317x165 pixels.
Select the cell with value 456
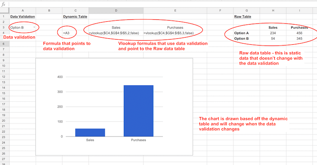point(300,33)
